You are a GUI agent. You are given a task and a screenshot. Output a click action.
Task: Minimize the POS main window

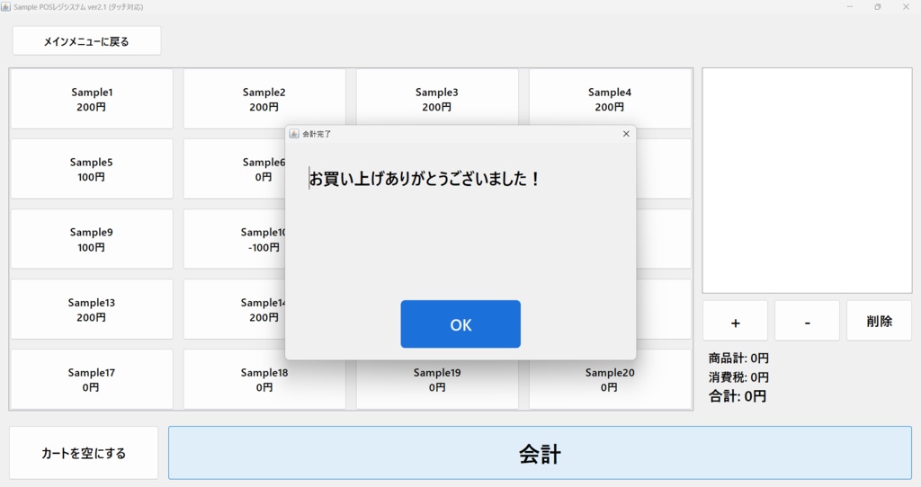point(850,7)
